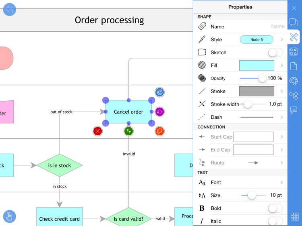Click the out of stock label
Viewport: 302px width, 226px height.
coord(62,112)
